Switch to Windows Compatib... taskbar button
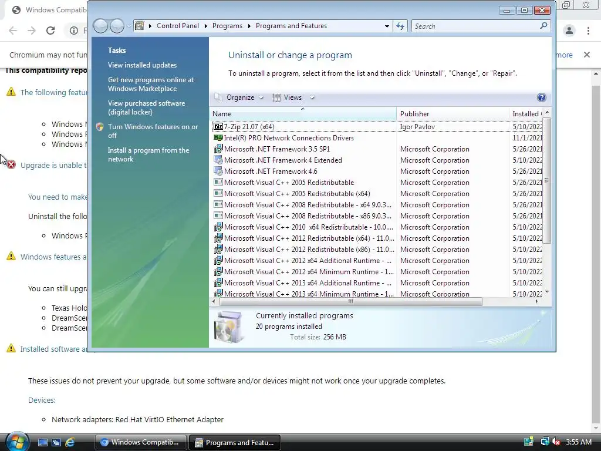Viewport: 601px width, 451px height. click(x=140, y=442)
